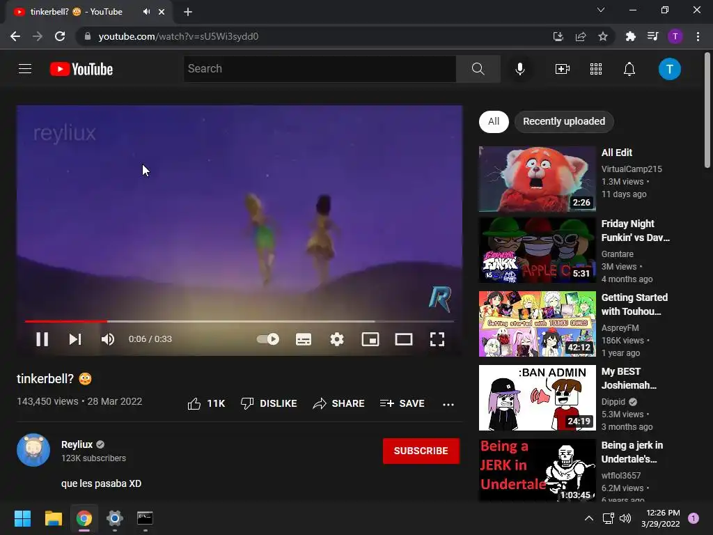Open the All Edit video thumbnail
The height and width of the screenshot is (535, 713).
tap(537, 179)
